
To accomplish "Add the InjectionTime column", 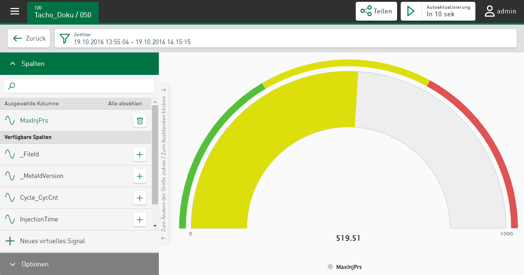I will (x=140, y=219).
